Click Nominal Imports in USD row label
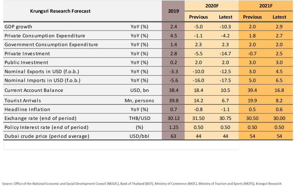Image resolution: width=294 pixels, height=188 pixels. tap(43, 81)
